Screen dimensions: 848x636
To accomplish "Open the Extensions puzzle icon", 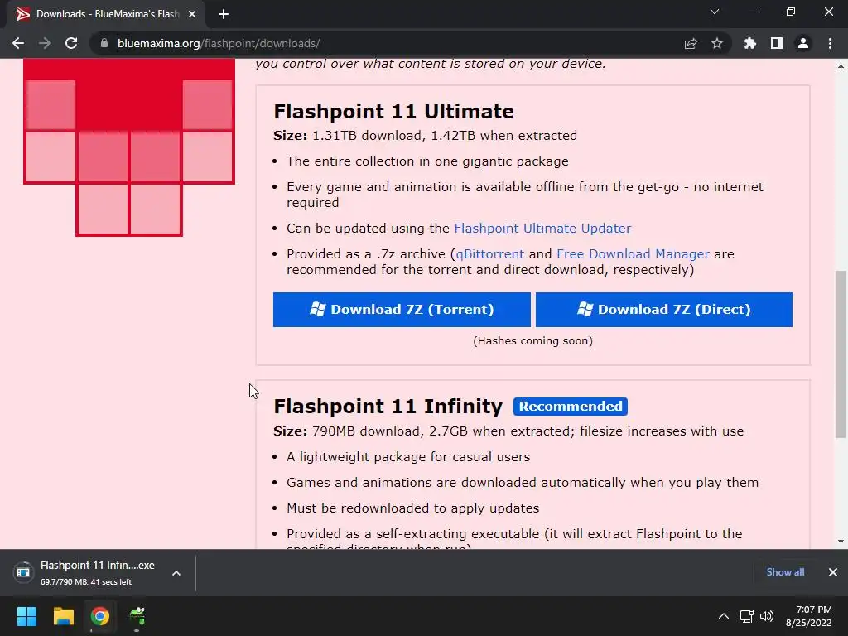I will (749, 43).
